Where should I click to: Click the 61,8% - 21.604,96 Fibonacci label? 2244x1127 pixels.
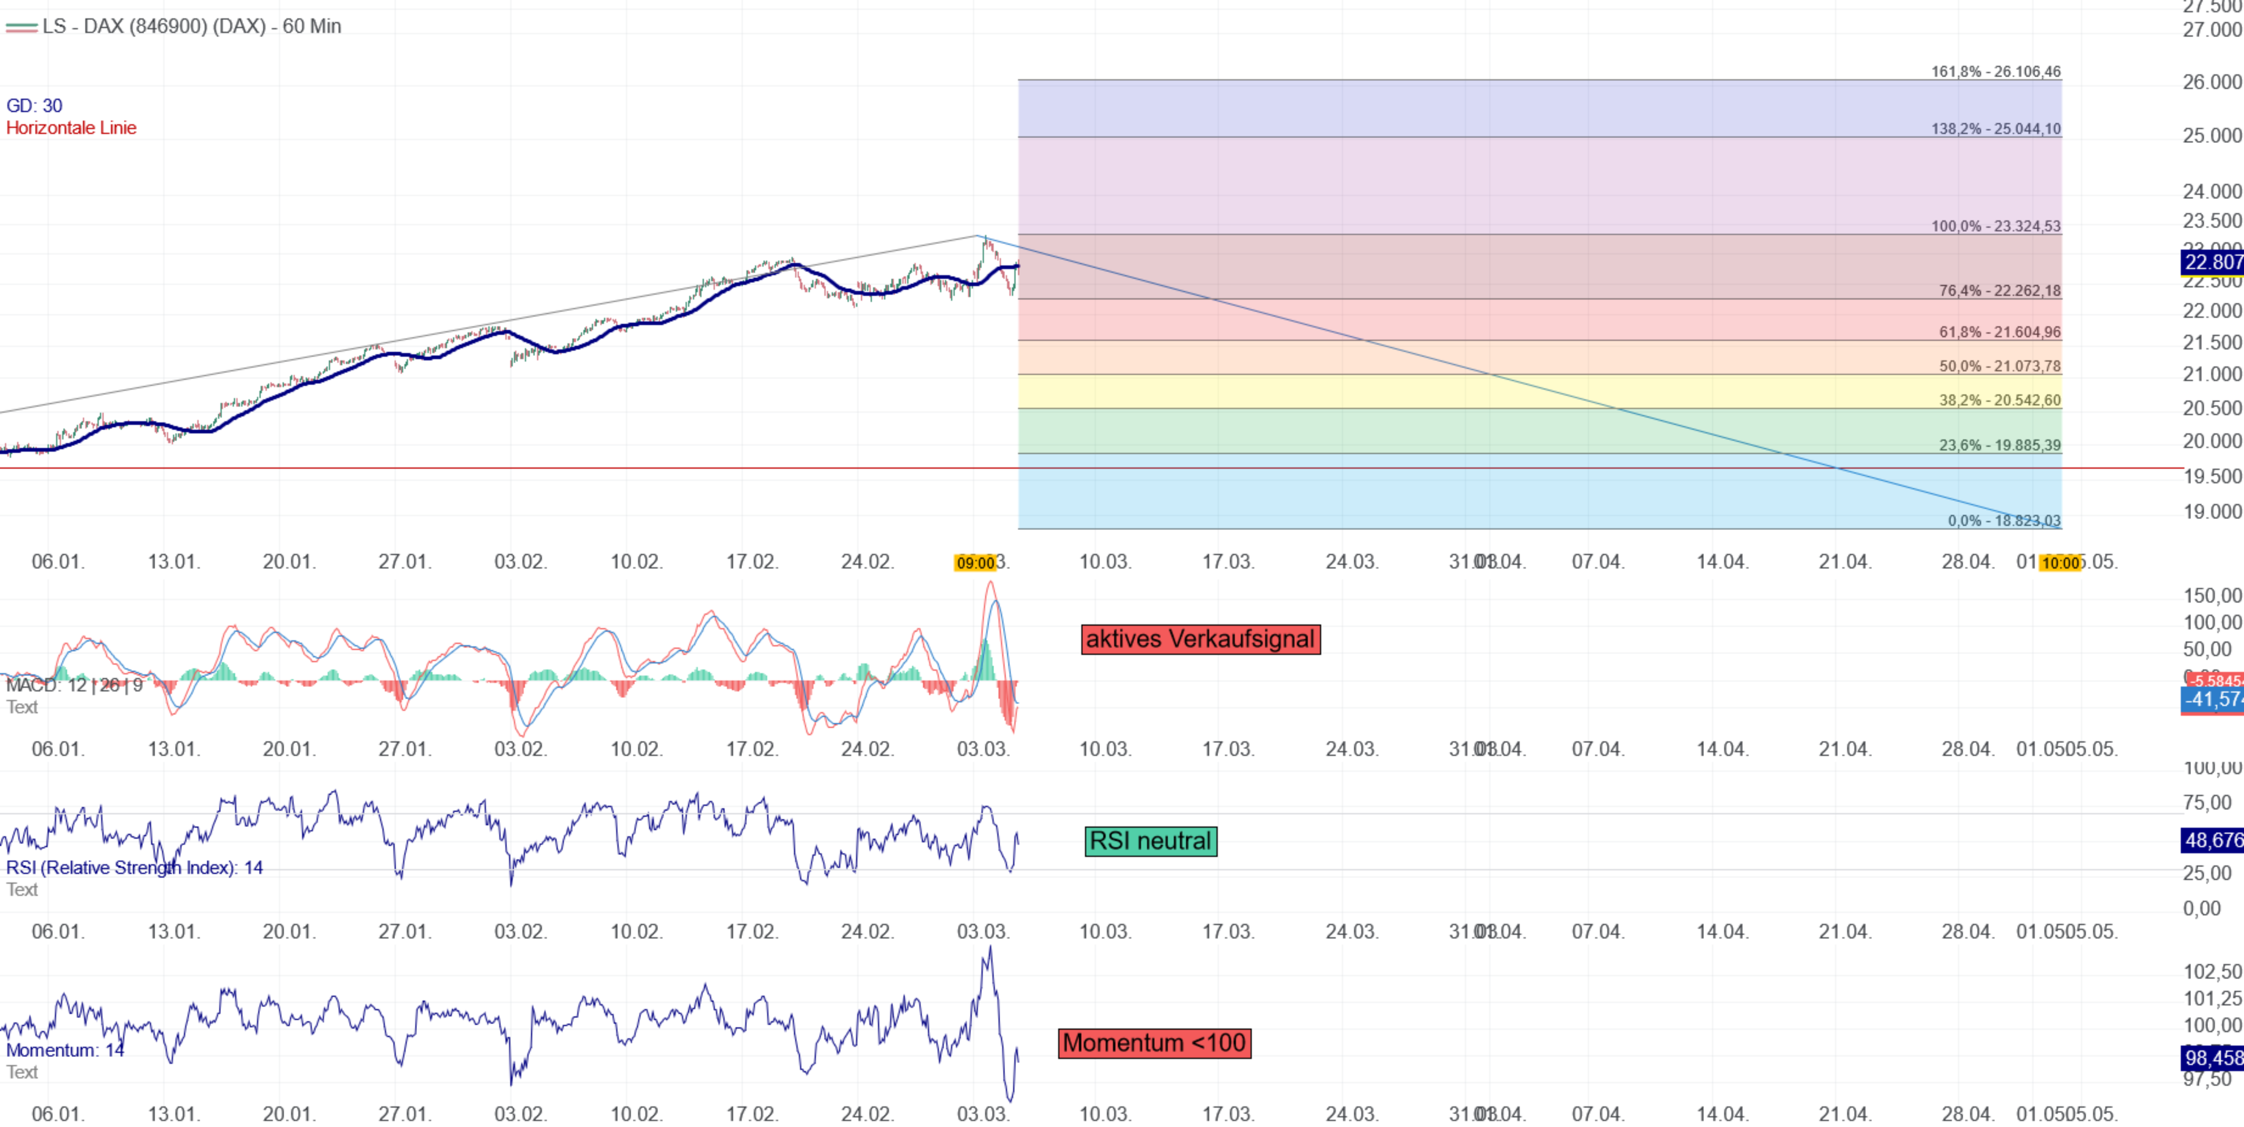point(1999,332)
